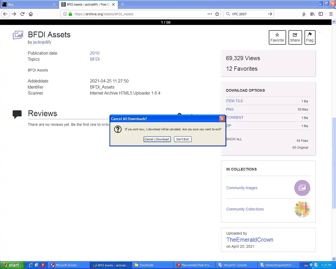
Task: Open the browser home page
Action: (x=31, y=14)
